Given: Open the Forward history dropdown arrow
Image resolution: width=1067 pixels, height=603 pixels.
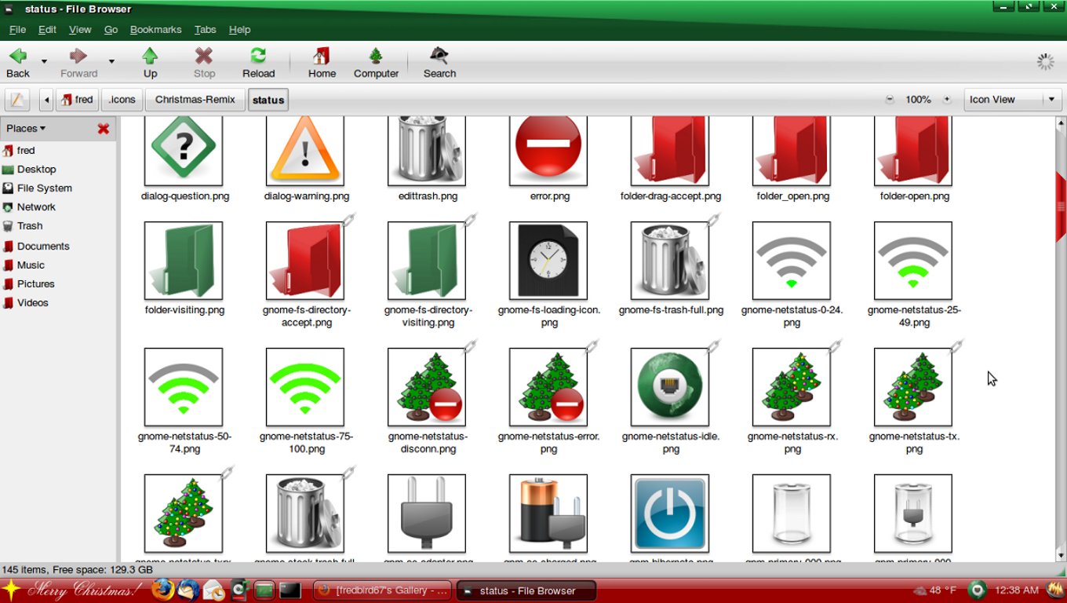Looking at the screenshot, I should click(x=111, y=61).
